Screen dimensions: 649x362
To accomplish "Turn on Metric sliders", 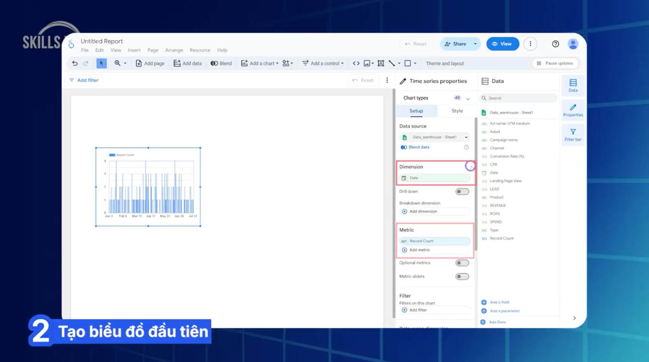I will coord(462,276).
